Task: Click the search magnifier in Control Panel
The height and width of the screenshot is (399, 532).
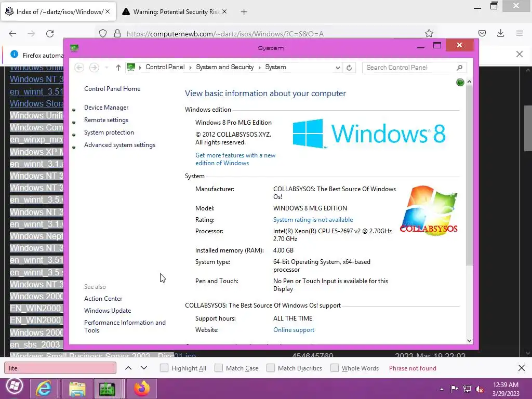Action: pyautogui.click(x=459, y=68)
